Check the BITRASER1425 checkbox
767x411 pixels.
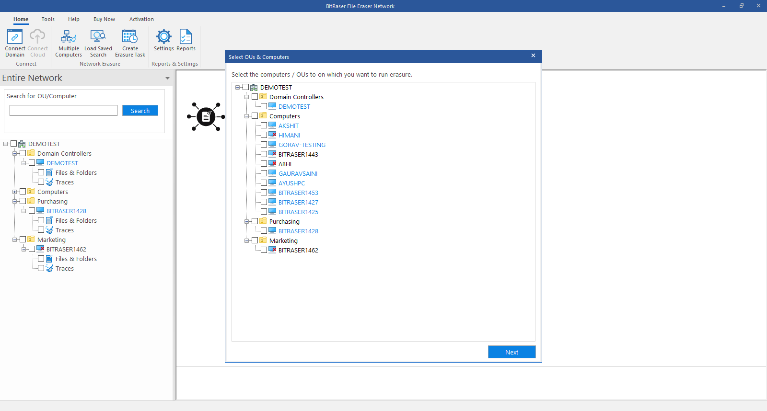(264, 212)
